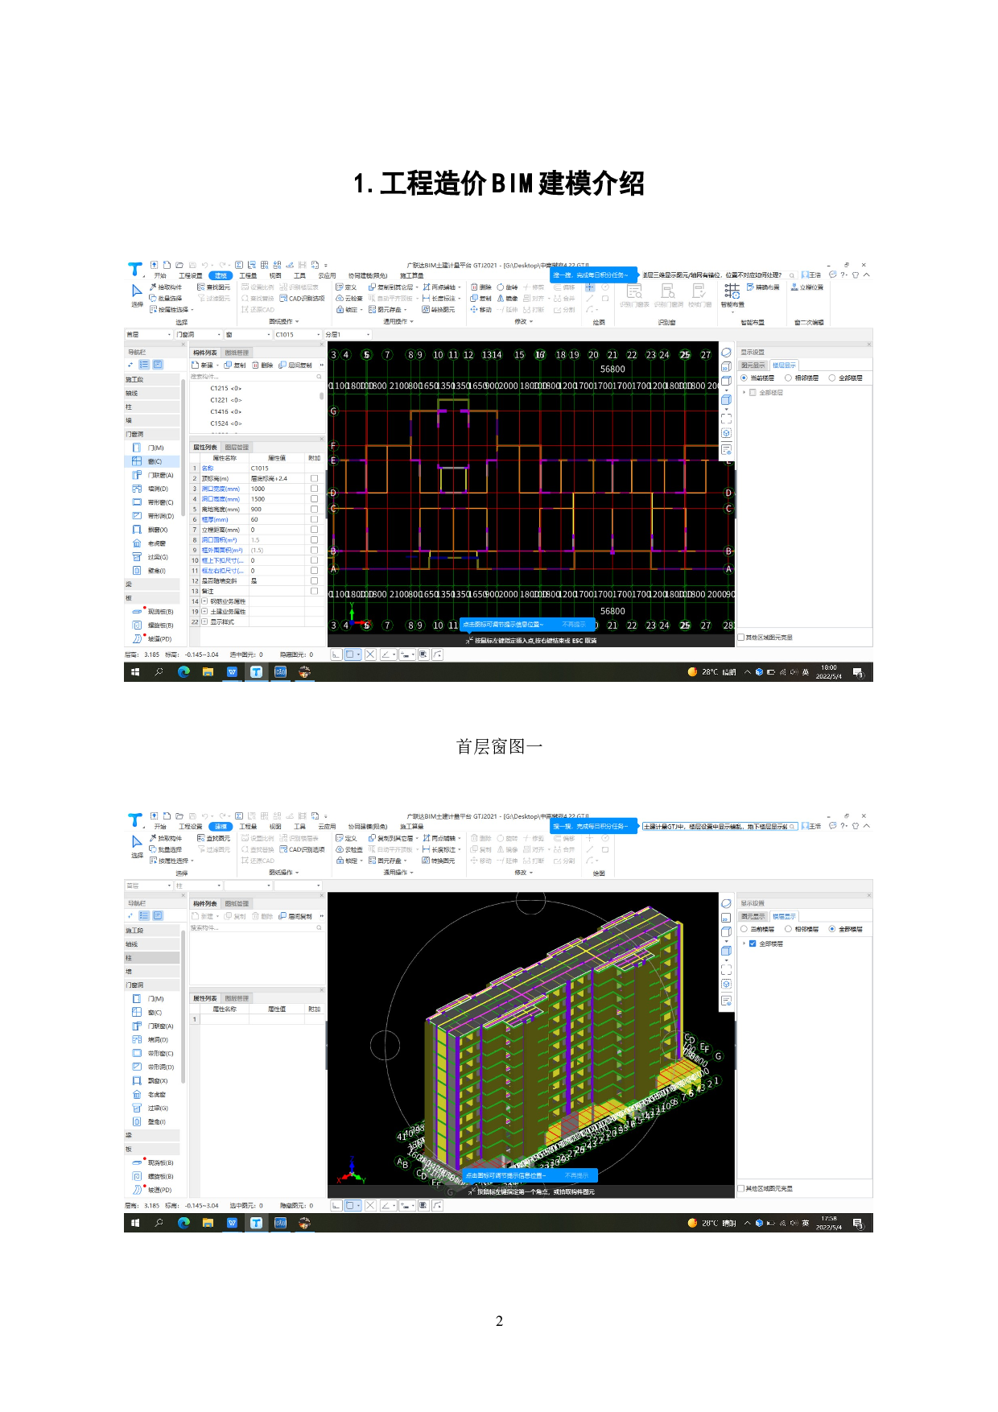Click the 精确布置 precise layout tool
The width and height of the screenshot is (998, 1412).
[763, 287]
